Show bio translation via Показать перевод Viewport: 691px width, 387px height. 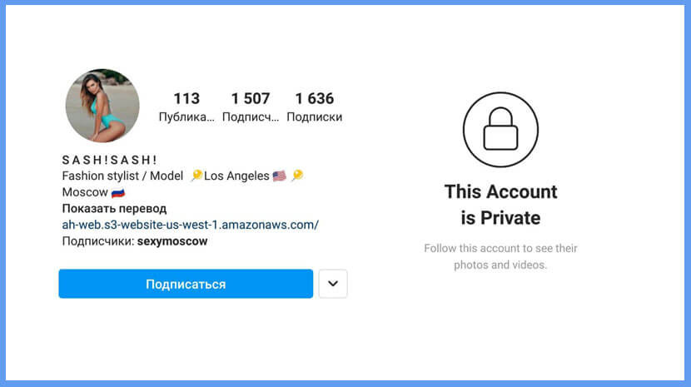[114, 209]
